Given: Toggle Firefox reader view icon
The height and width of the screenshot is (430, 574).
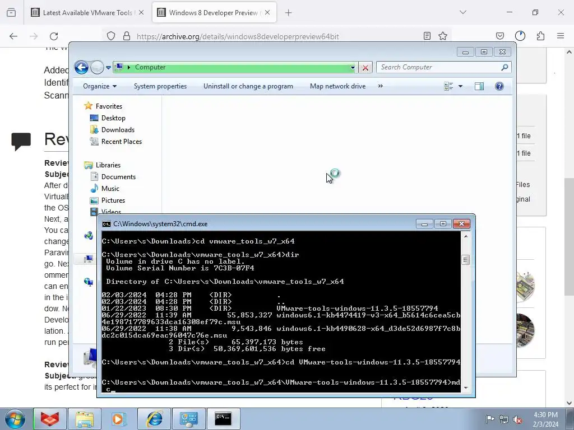Looking at the screenshot, I should click(427, 36).
